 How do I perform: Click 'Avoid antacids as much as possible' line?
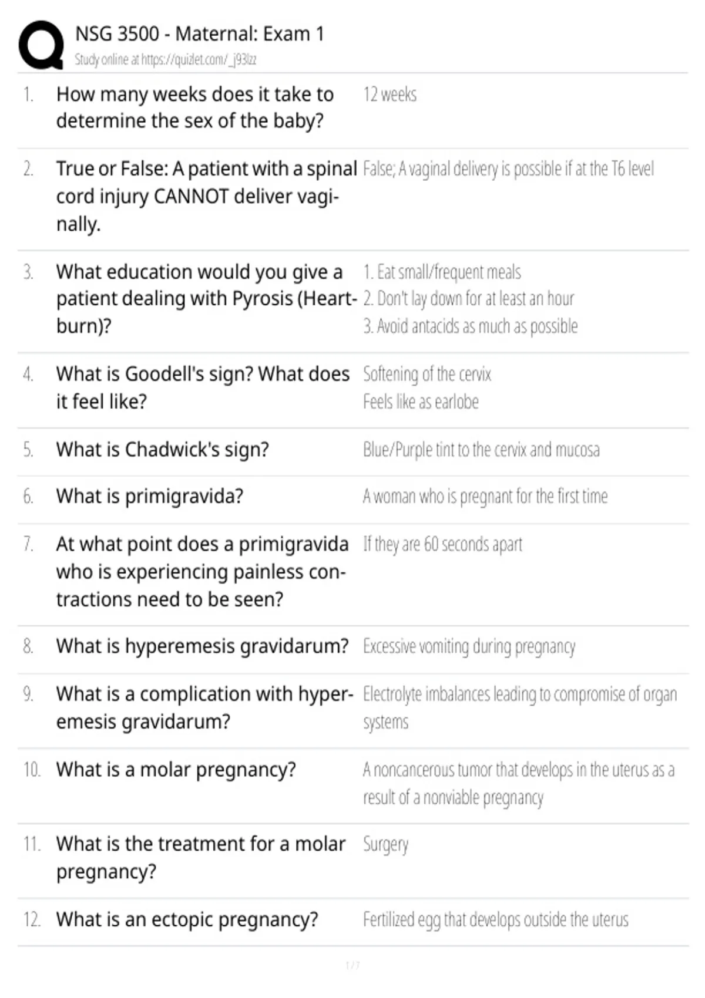pyautogui.click(x=470, y=326)
